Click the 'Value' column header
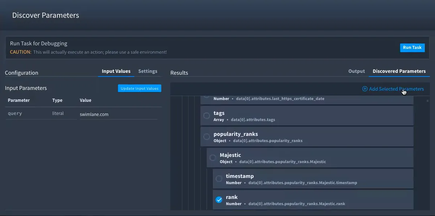Screen dimensions: 435x216 pos(85,100)
